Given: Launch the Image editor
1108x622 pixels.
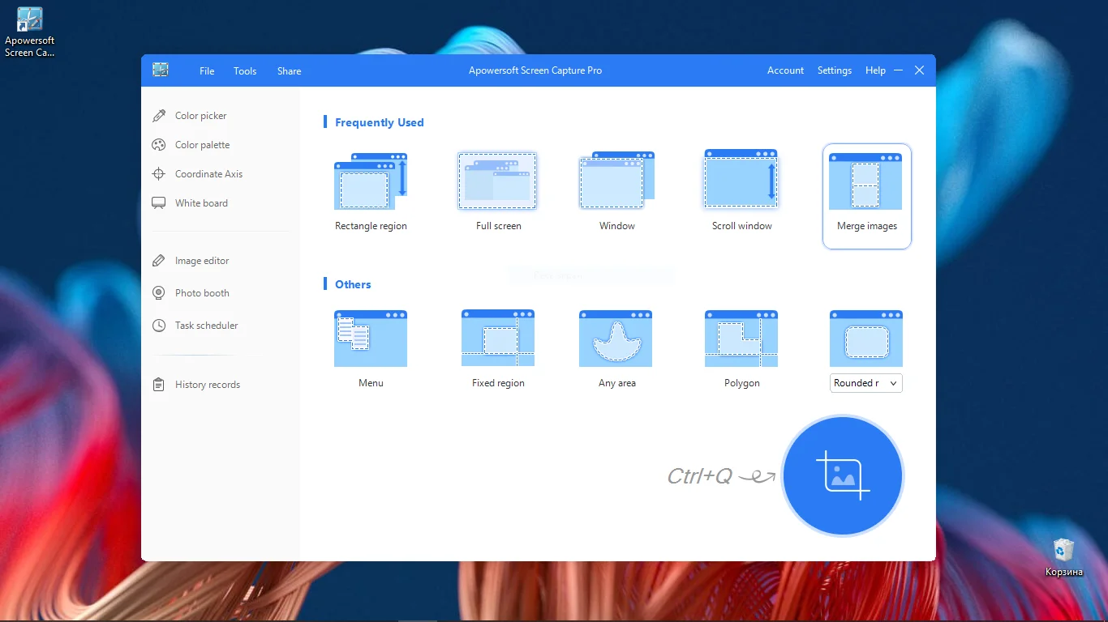Looking at the screenshot, I should click(191, 261).
